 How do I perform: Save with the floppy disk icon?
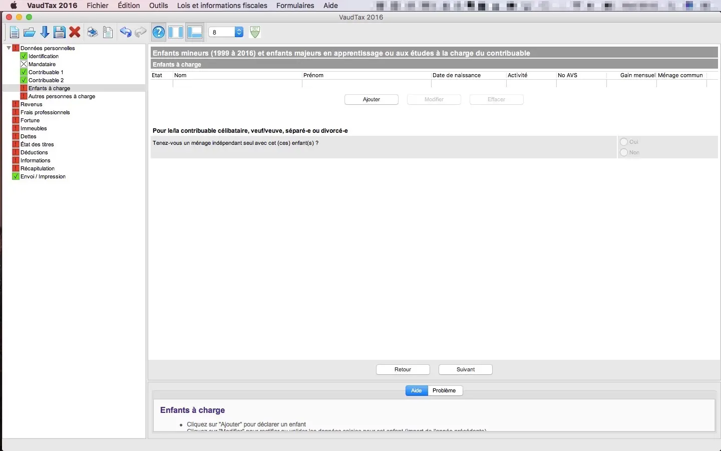(x=60, y=33)
